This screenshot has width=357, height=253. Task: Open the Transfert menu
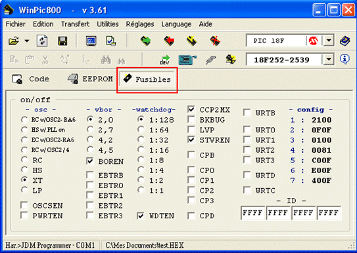point(75,24)
